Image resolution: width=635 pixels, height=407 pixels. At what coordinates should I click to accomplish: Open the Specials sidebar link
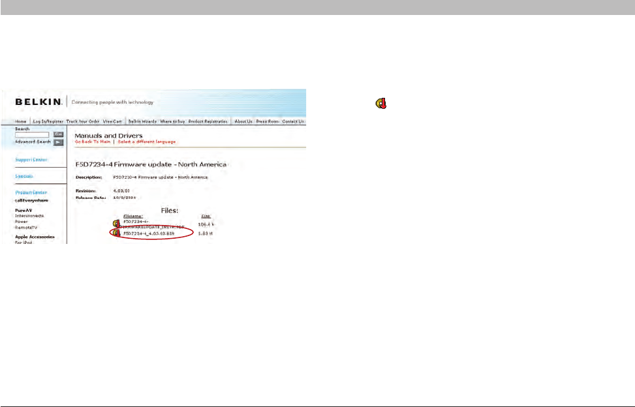click(24, 176)
